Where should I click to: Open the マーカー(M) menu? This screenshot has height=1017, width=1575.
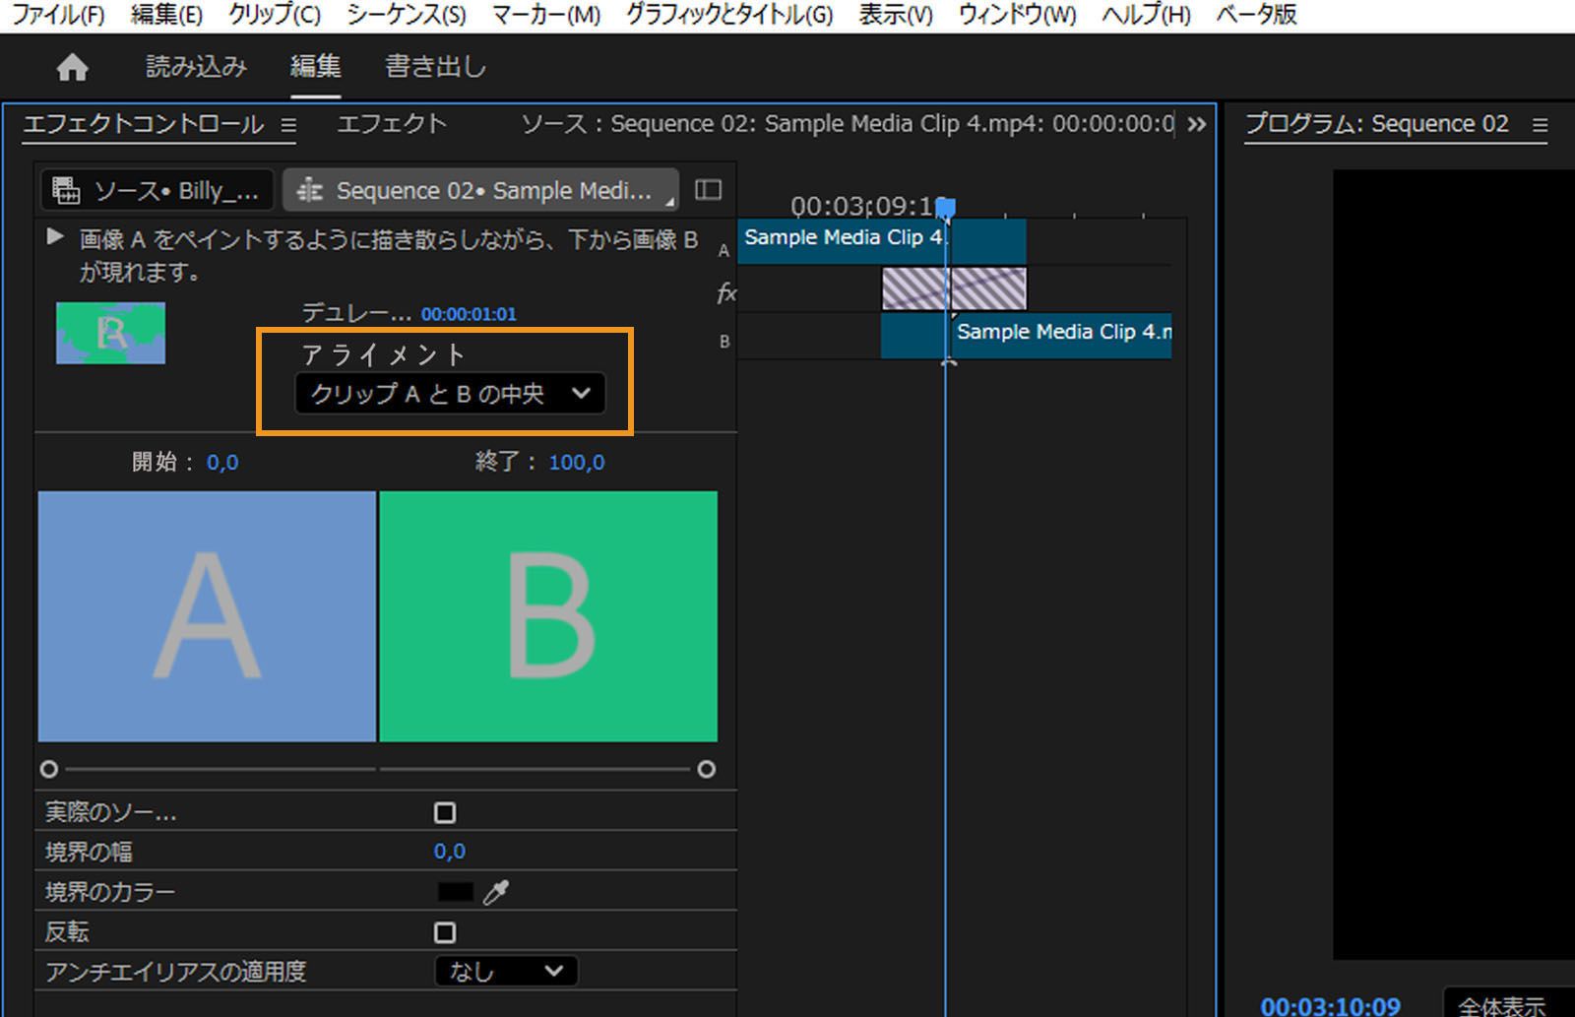pyautogui.click(x=546, y=15)
